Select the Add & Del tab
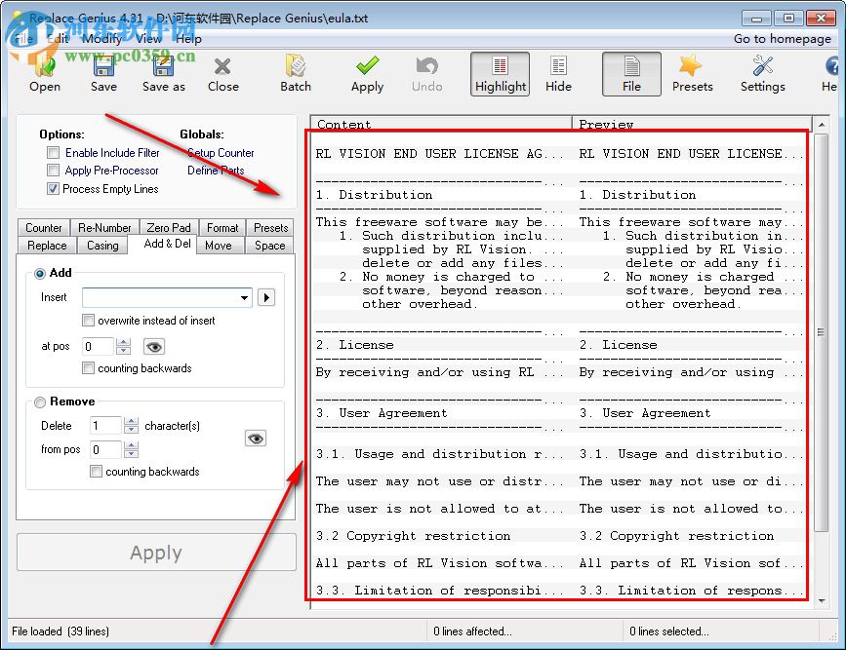This screenshot has height=650, width=846. (167, 244)
